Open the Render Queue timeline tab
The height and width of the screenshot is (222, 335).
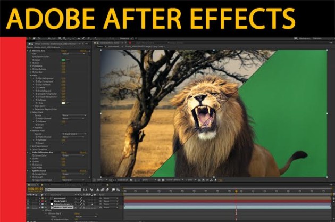point(95,185)
